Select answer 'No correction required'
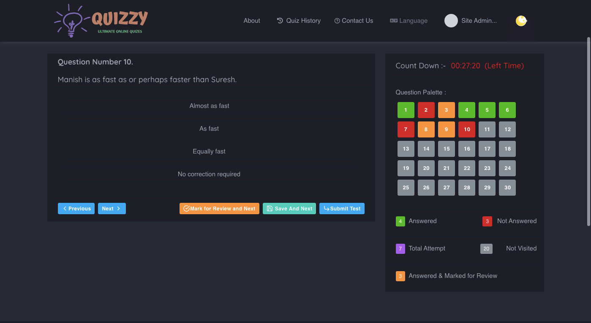This screenshot has width=591, height=323. pyautogui.click(x=209, y=174)
